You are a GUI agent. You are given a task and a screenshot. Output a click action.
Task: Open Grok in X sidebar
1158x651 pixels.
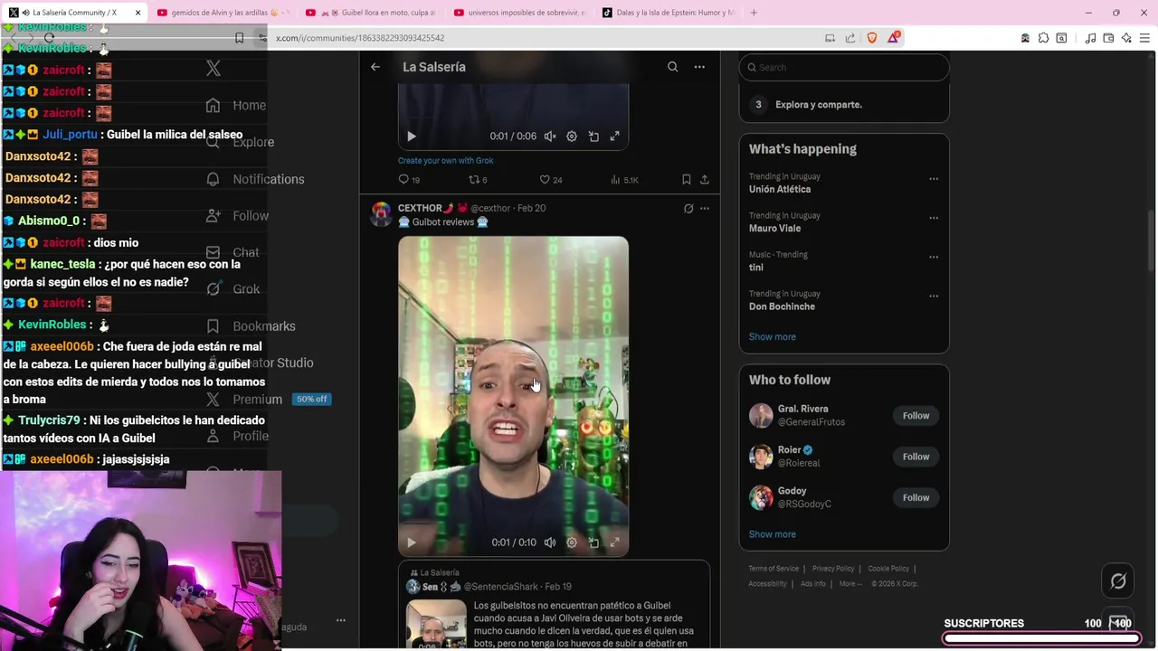coord(233,289)
